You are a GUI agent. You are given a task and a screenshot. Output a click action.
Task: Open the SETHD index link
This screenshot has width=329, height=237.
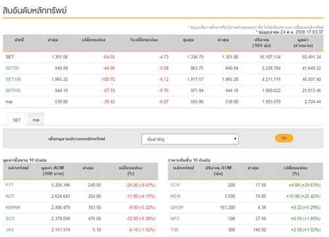[13, 90]
